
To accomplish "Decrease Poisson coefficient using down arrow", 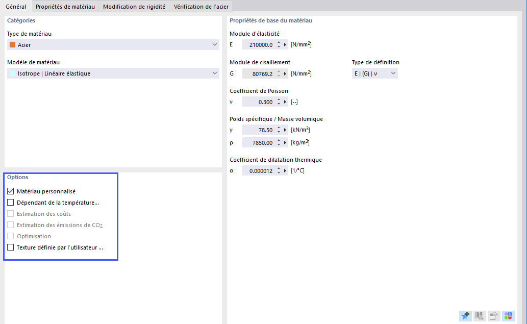I will (280, 103).
